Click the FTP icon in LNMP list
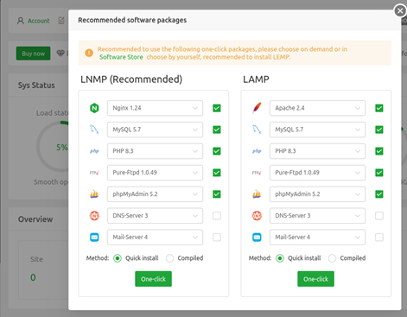Image resolution: width=407 pixels, height=317 pixels. point(94,173)
